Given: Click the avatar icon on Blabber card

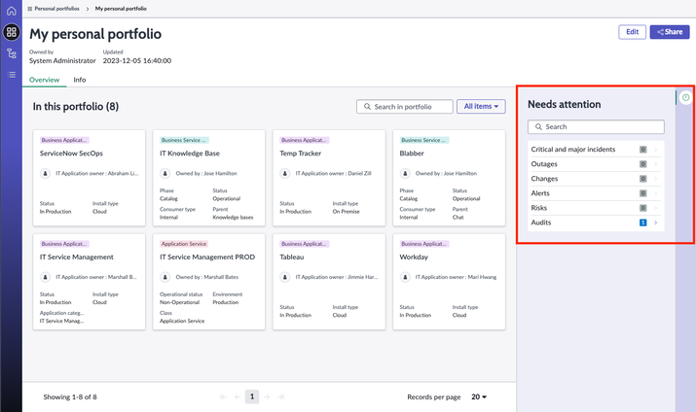Looking at the screenshot, I should click(405, 173).
